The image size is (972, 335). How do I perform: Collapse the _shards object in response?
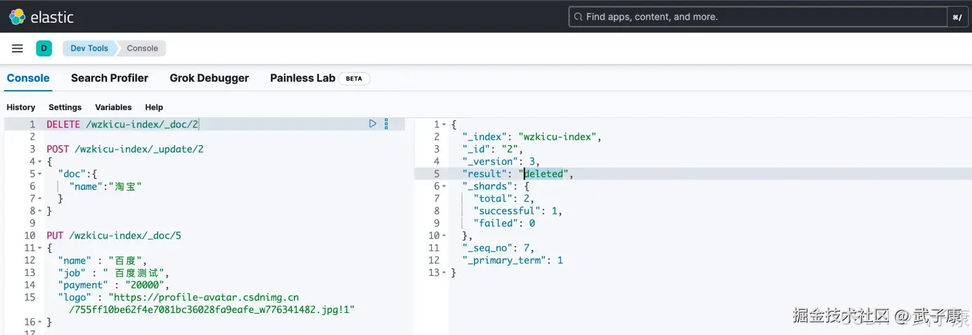tap(444, 187)
